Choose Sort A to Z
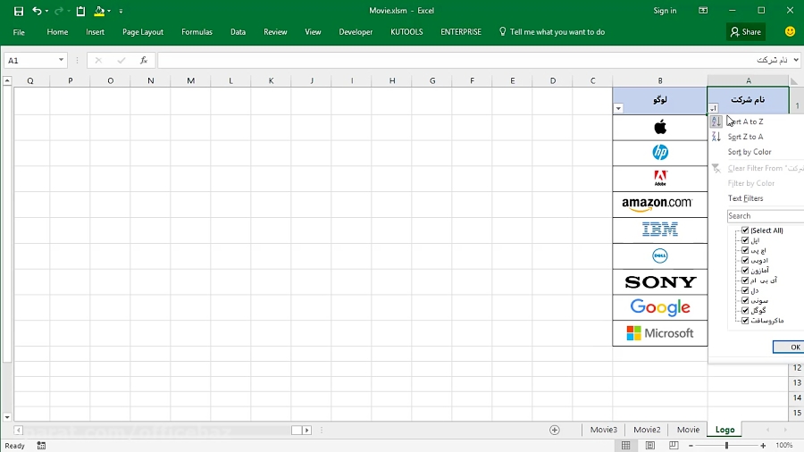804x452 pixels. click(x=744, y=121)
